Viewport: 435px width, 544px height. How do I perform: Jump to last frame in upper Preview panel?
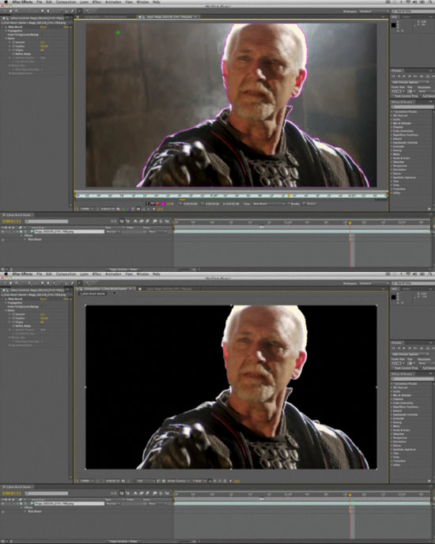point(415,76)
